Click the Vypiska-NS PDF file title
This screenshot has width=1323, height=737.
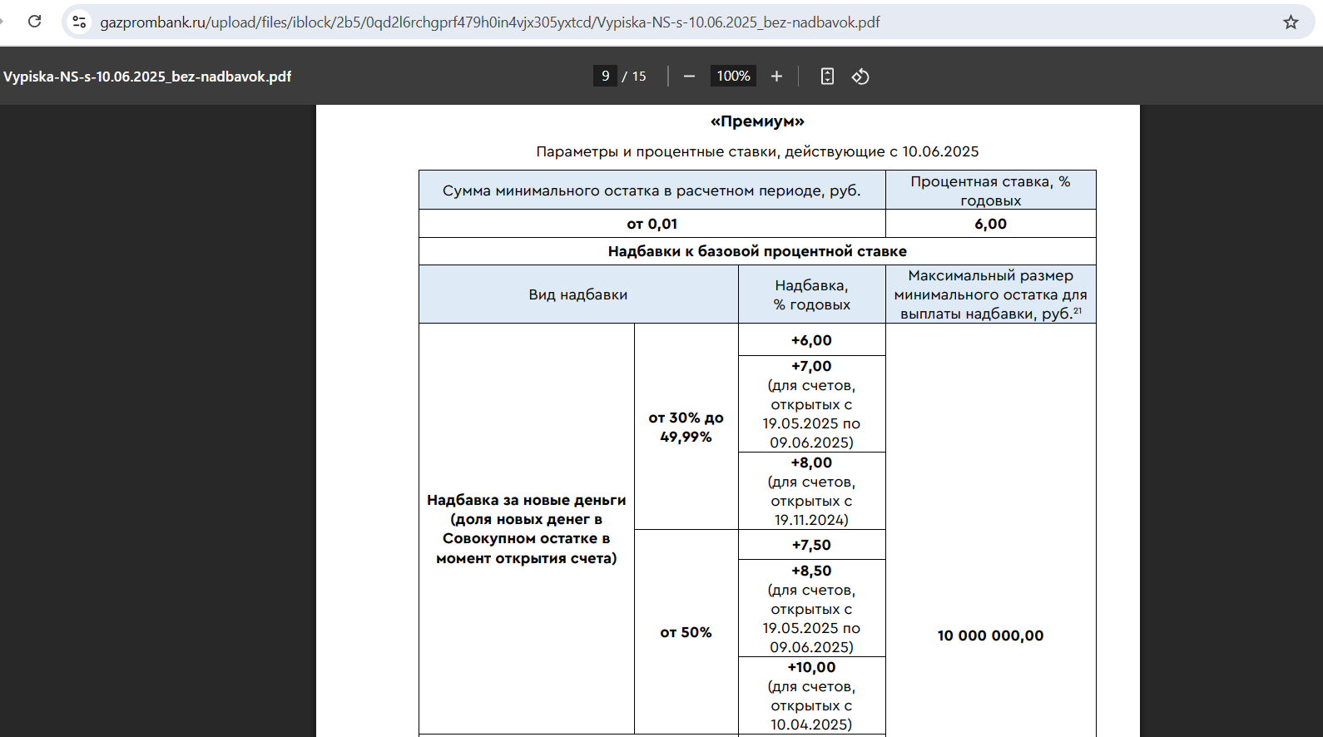click(147, 77)
